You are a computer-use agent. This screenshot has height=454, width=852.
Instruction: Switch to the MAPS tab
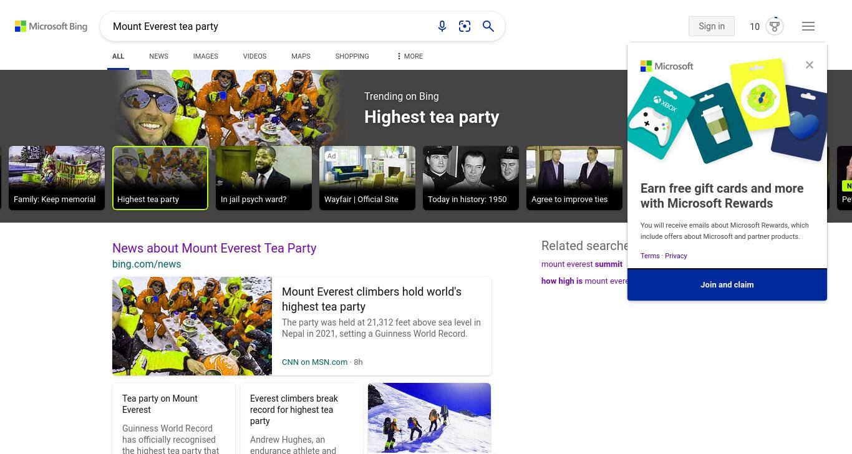tap(301, 56)
